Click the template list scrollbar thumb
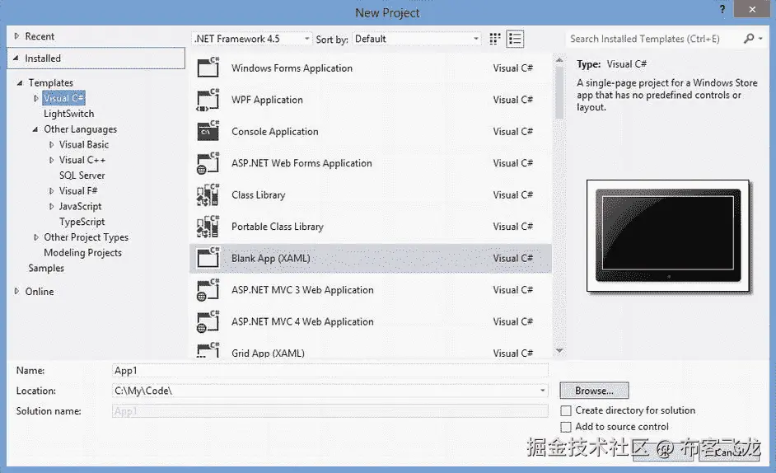 pyautogui.click(x=559, y=92)
